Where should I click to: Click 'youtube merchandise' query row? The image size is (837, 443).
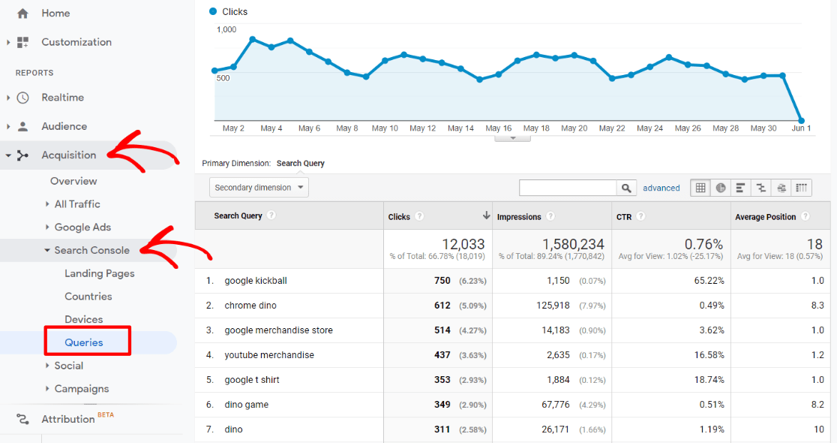(x=269, y=355)
